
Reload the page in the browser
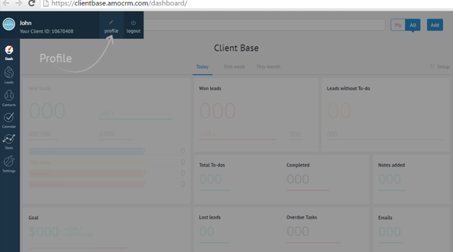point(31,3)
